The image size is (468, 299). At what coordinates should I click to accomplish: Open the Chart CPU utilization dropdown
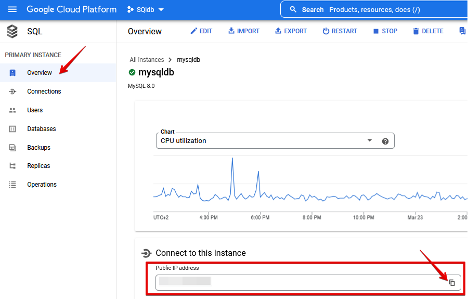tap(275, 141)
